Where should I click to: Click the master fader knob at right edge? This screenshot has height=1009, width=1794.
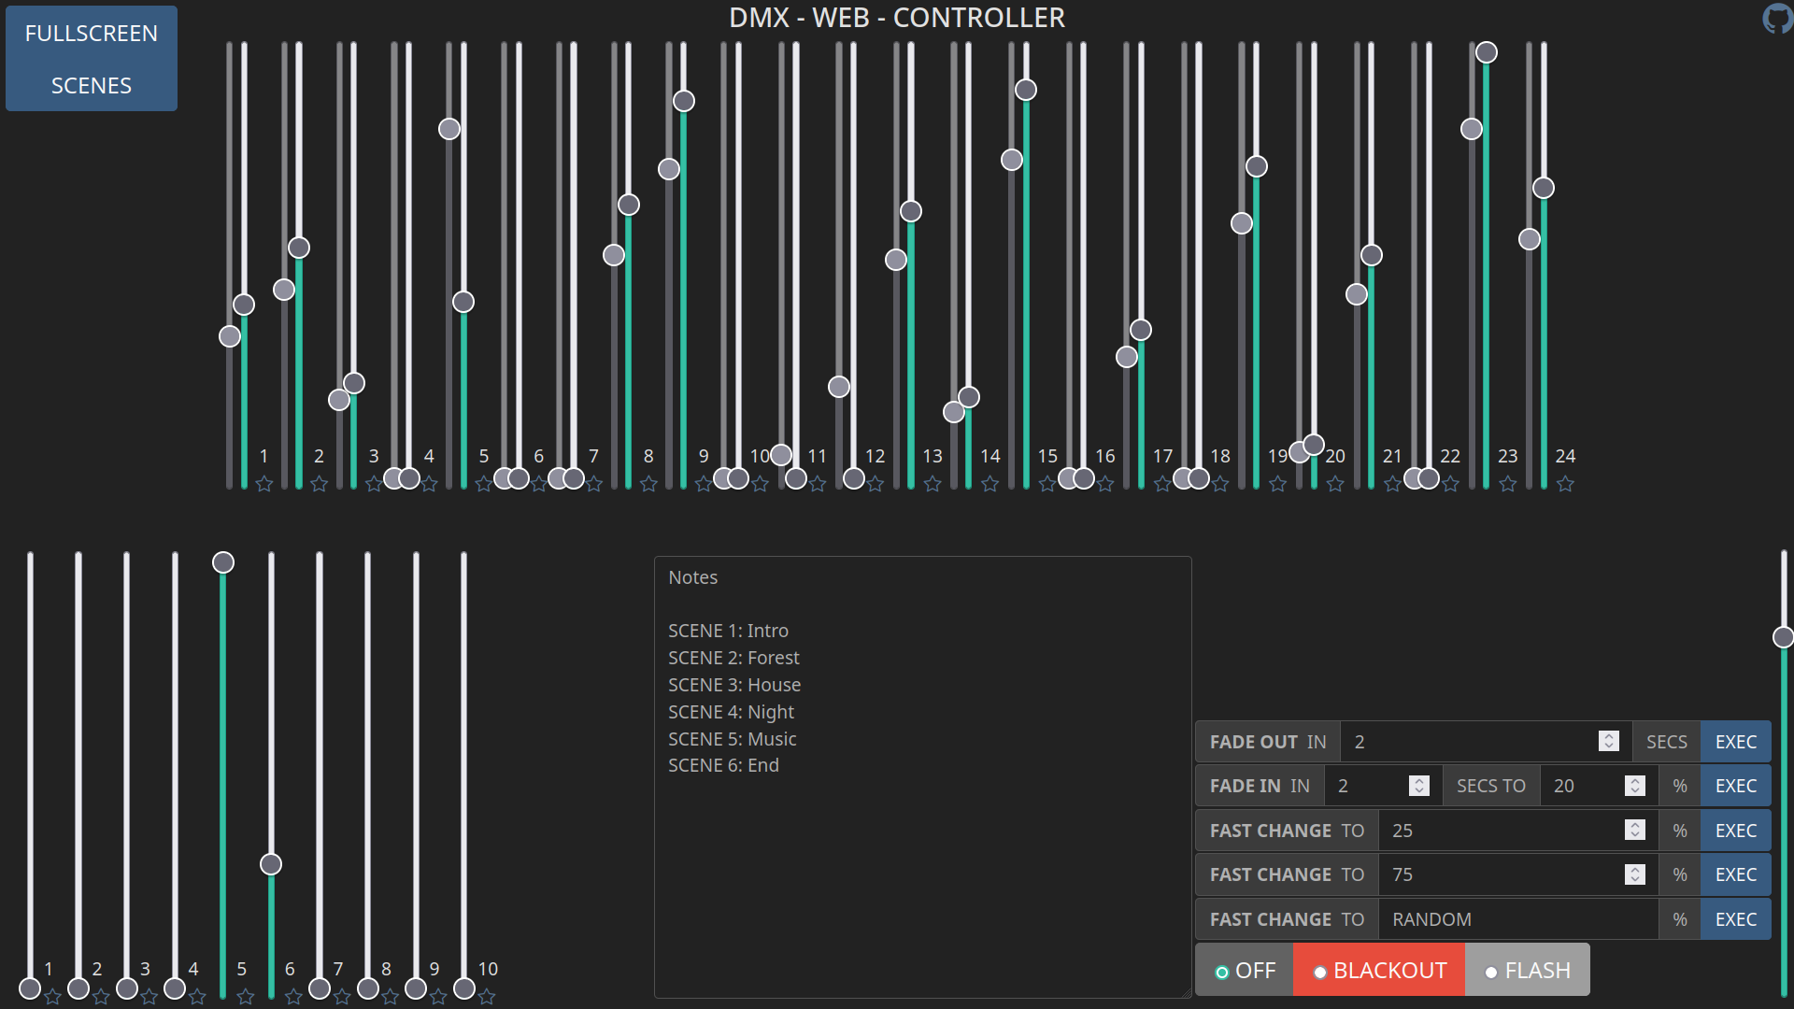1783,637
